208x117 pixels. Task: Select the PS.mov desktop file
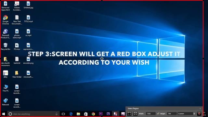point(17,46)
